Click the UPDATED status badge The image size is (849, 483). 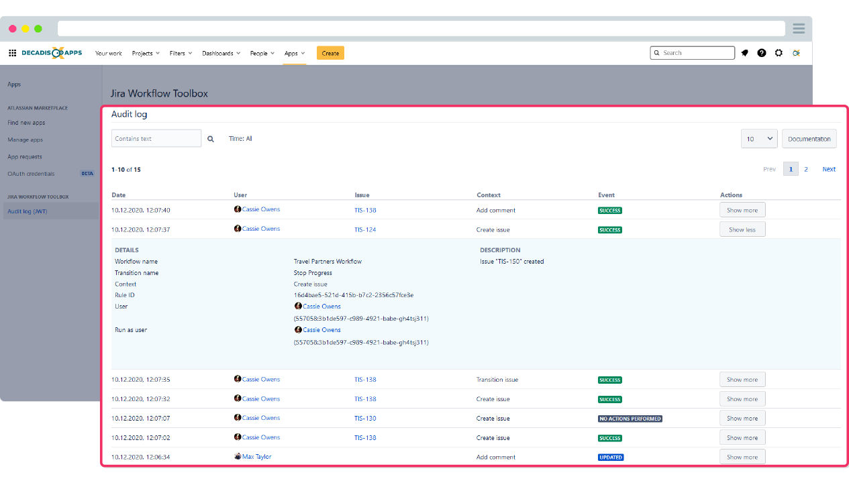pyautogui.click(x=611, y=458)
